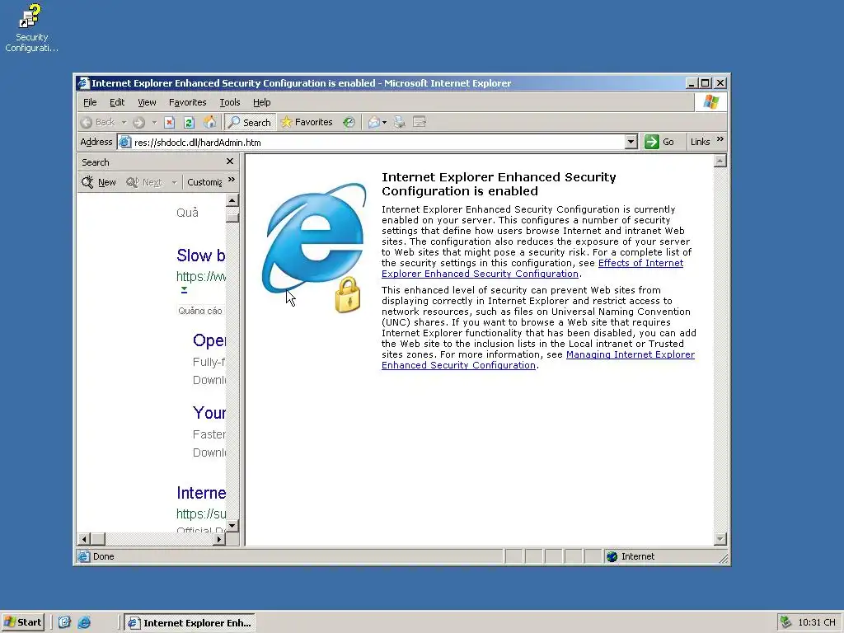
Task: Click the 10:31 CH taskbar clock
Action: click(817, 623)
